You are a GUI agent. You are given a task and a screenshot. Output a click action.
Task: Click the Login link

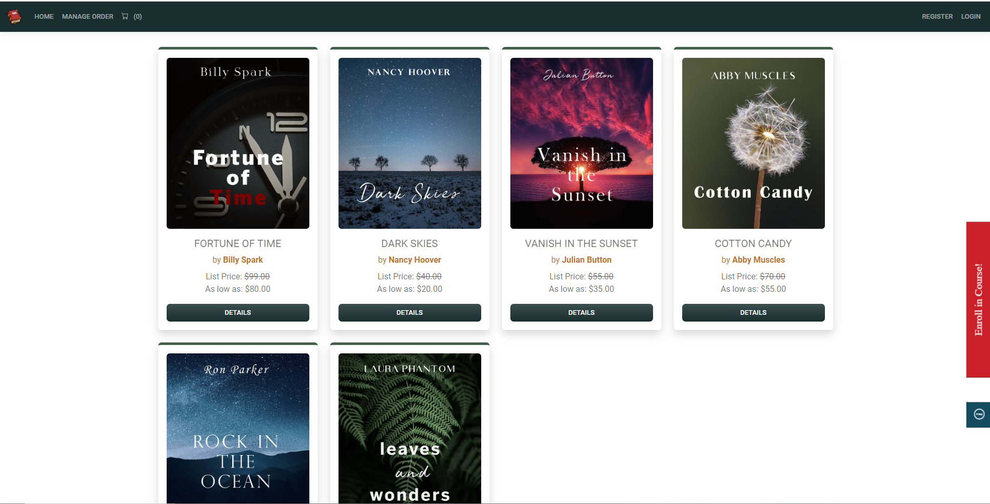[970, 17]
